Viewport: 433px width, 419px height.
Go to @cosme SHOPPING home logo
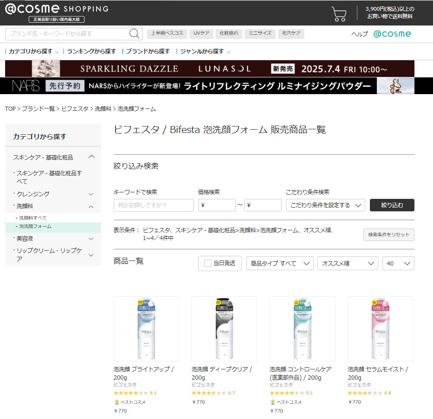click(57, 13)
